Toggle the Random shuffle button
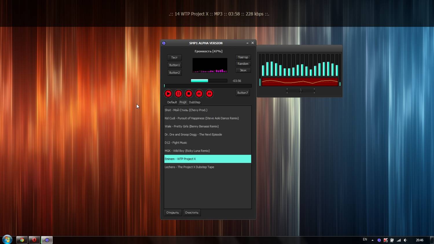The height and width of the screenshot is (244, 434). coord(243,64)
